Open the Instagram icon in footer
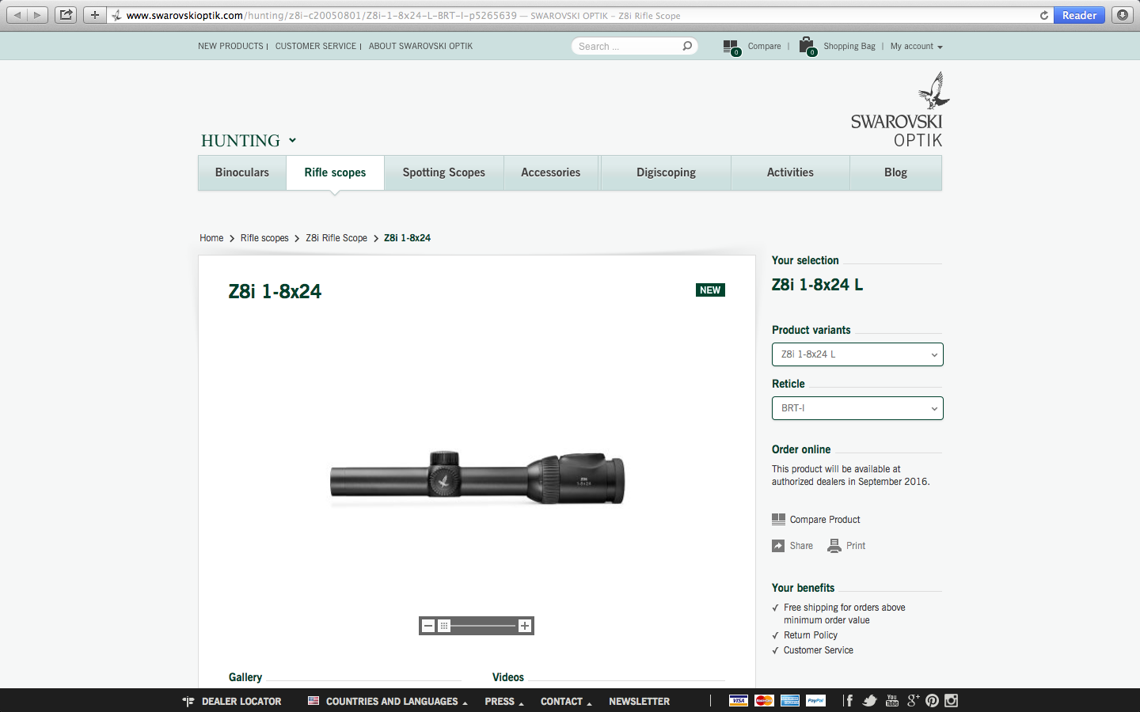This screenshot has width=1140, height=712. point(952,700)
